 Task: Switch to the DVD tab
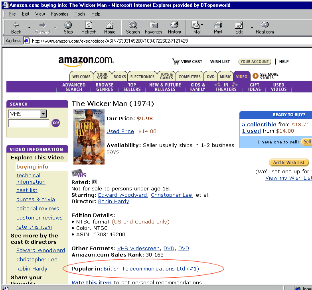[x=211, y=76]
